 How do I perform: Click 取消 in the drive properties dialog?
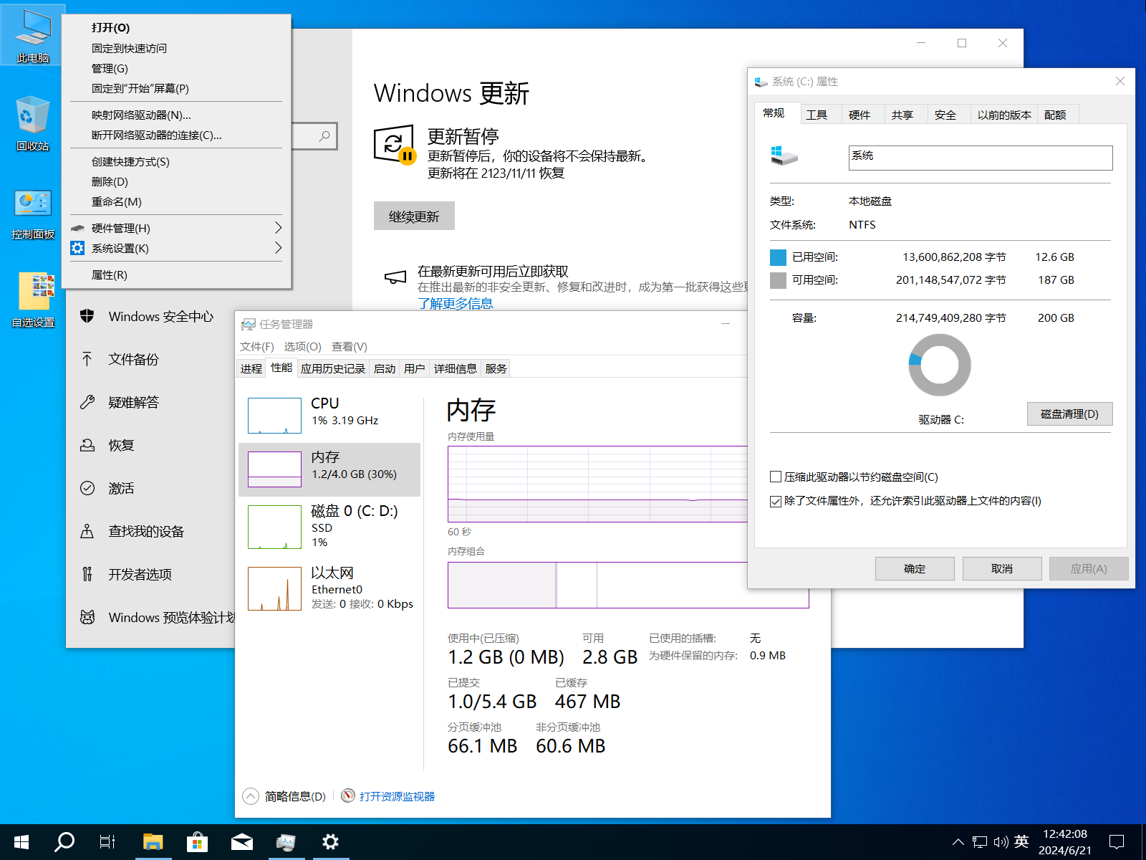tap(1002, 568)
